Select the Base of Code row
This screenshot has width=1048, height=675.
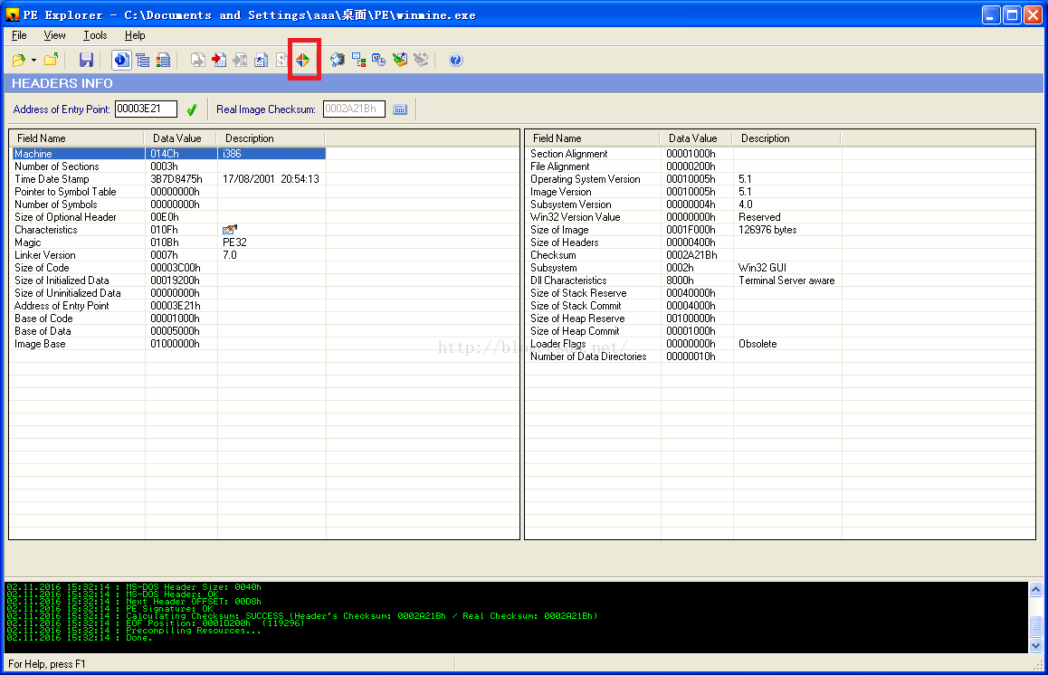pyautogui.click(x=168, y=318)
